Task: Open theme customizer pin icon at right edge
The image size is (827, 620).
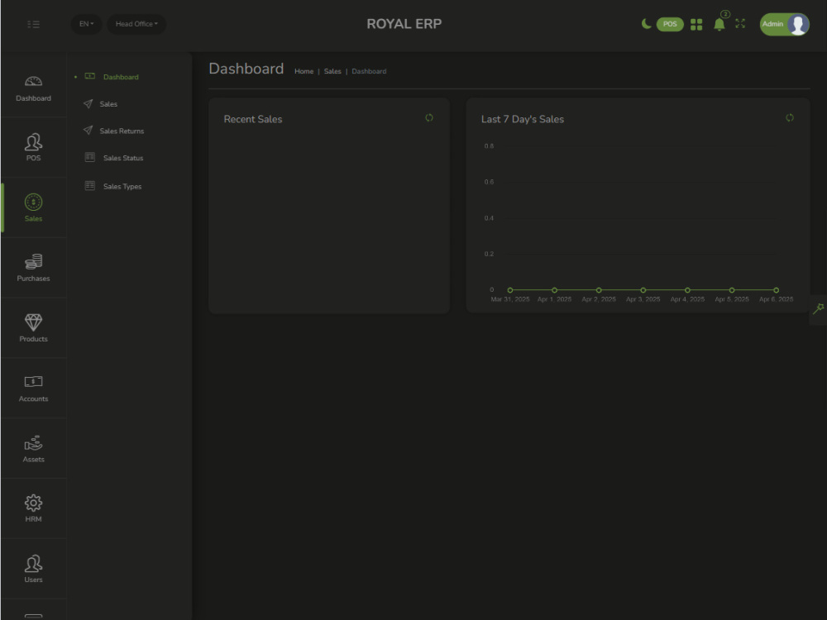Action: (819, 309)
